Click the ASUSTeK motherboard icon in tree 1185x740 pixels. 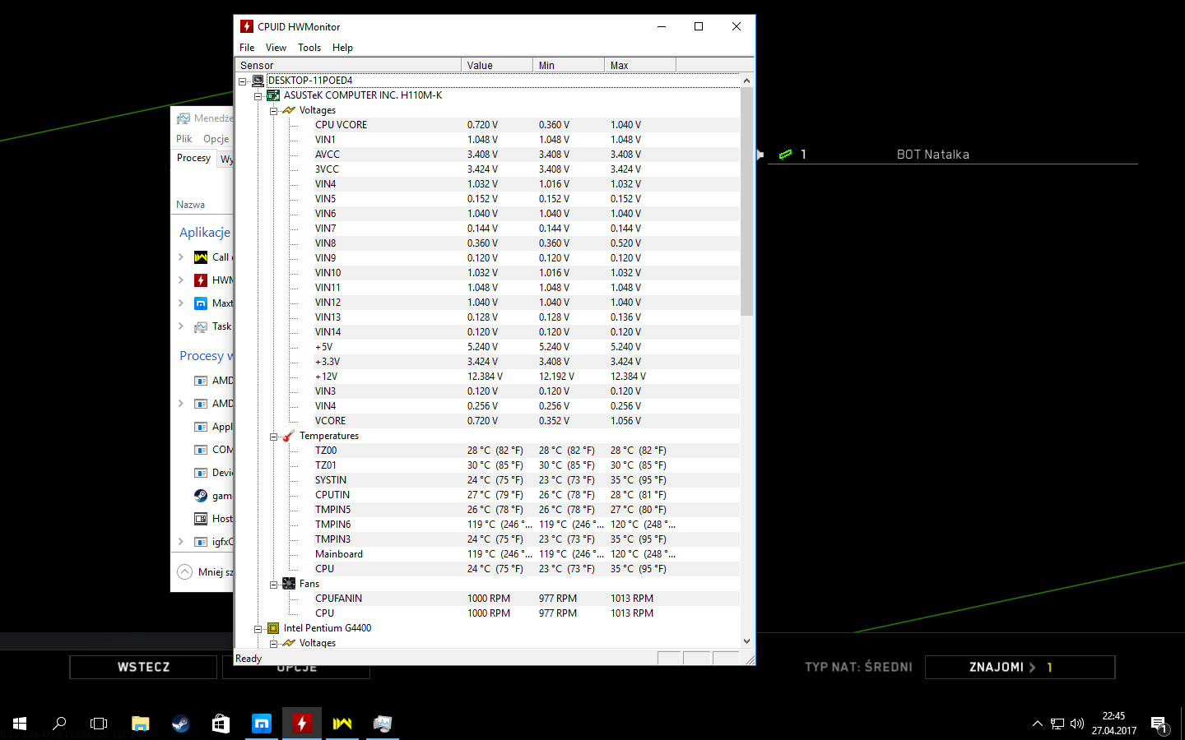point(273,95)
